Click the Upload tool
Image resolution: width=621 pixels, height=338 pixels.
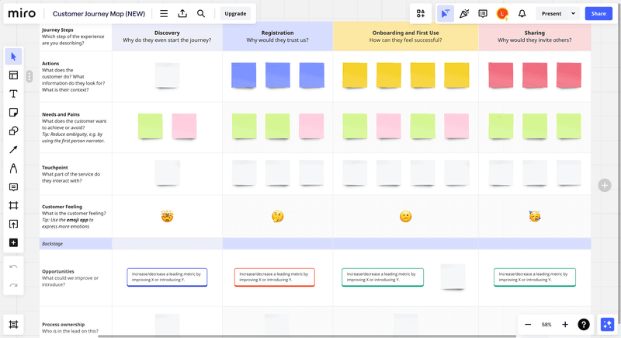(13, 224)
